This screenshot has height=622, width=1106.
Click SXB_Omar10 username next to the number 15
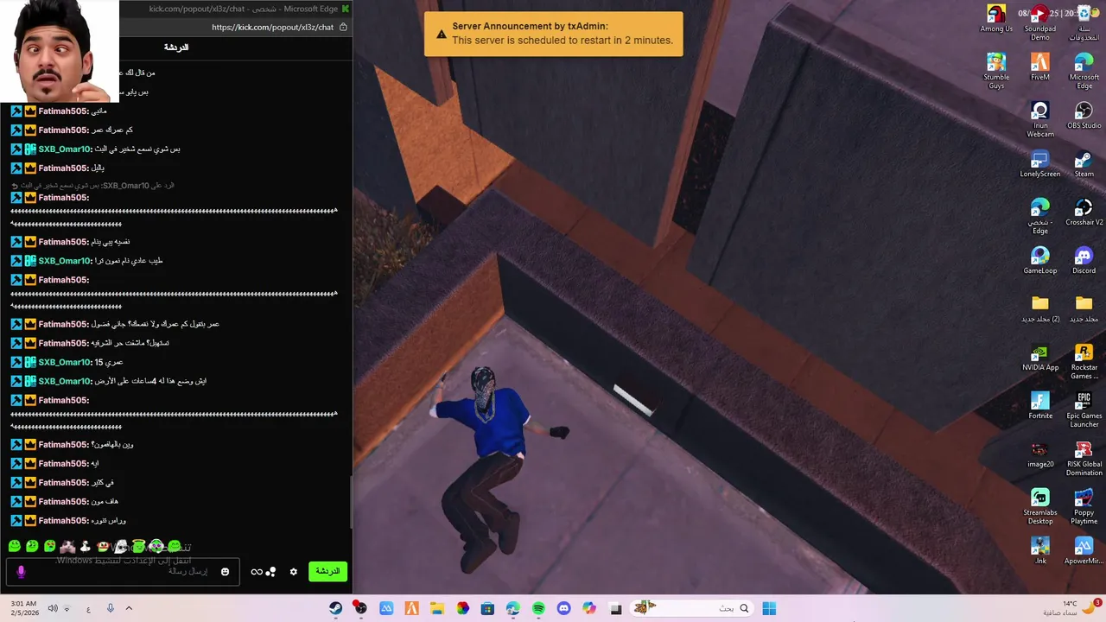point(64,362)
